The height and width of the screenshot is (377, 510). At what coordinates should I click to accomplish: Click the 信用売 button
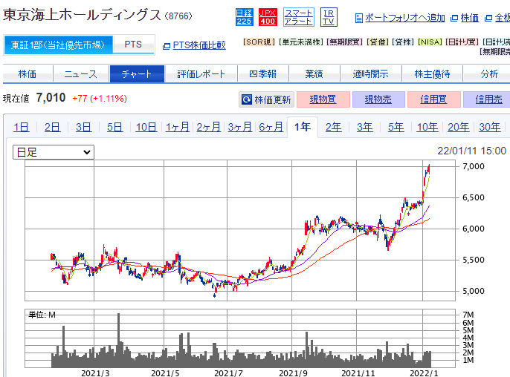click(488, 99)
